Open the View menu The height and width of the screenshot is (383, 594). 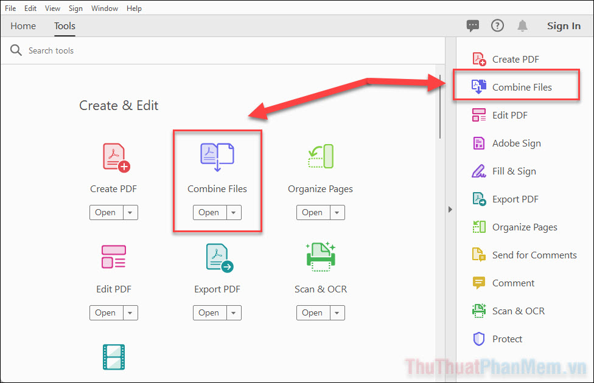tap(52, 8)
